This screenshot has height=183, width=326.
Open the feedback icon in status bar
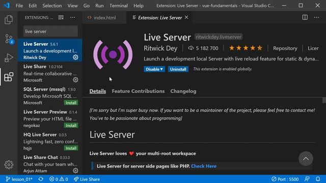coord(307,179)
